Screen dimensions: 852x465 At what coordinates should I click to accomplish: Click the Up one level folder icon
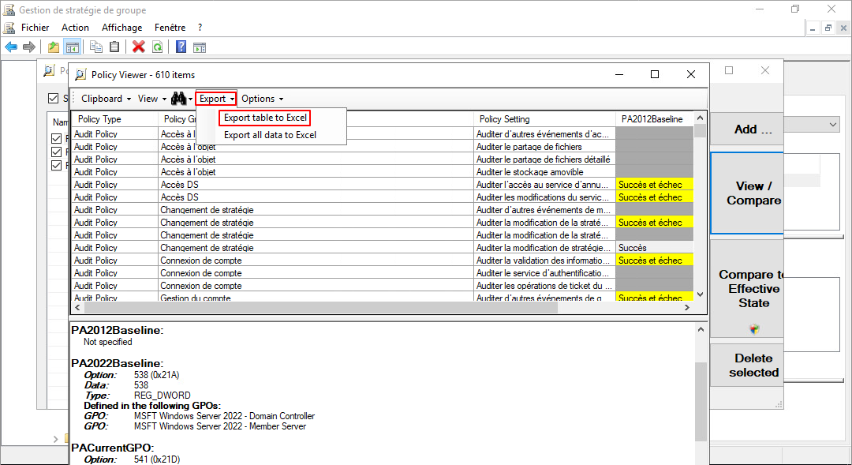point(54,47)
